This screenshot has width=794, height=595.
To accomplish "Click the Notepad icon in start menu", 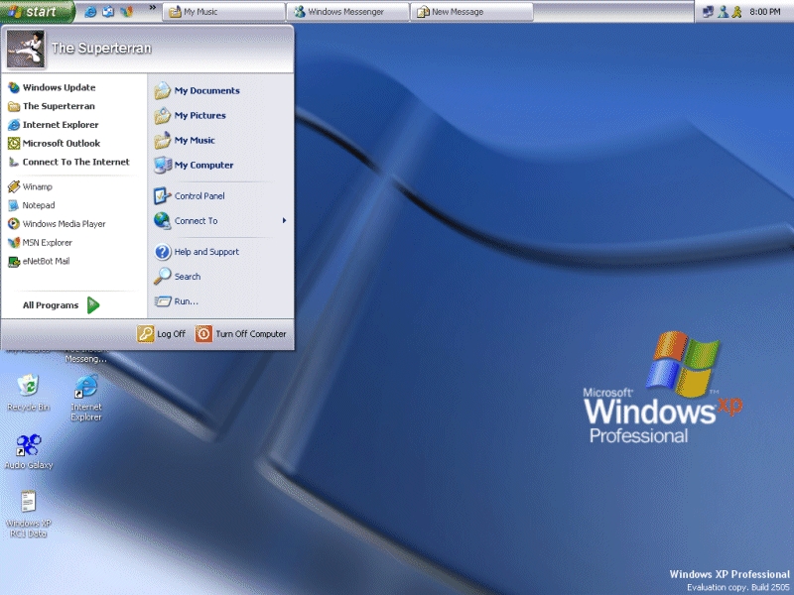I will [x=14, y=205].
